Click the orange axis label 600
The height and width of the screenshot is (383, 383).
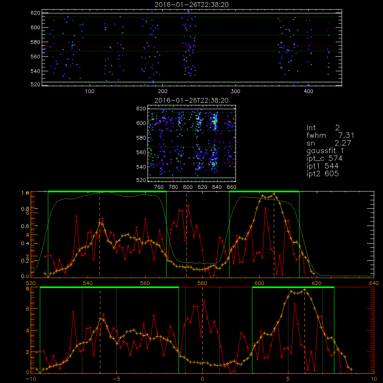point(259,283)
